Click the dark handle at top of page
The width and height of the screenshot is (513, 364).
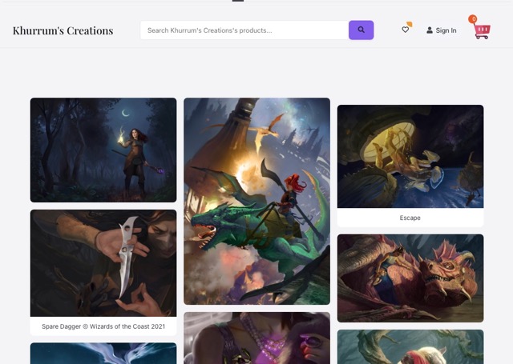[x=238, y=1]
